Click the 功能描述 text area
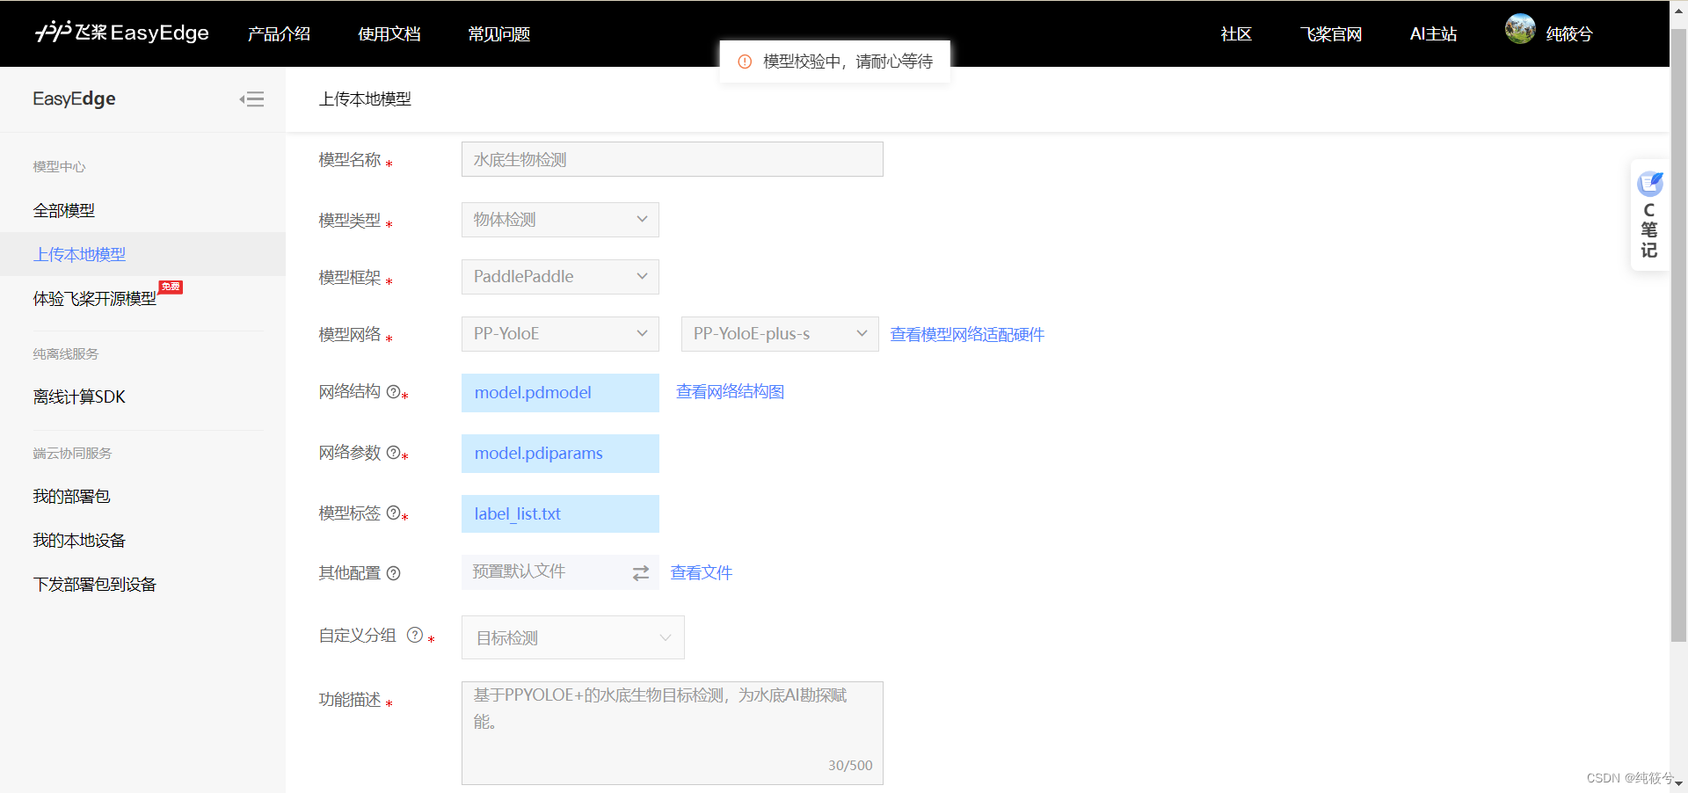Screen dimensions: 1688x793 tap(673, 732)
